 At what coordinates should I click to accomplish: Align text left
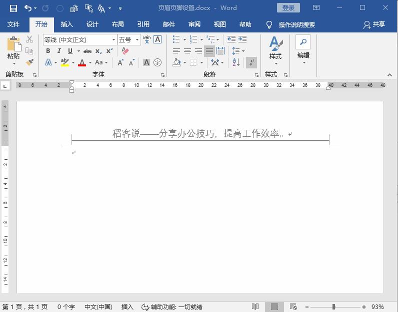pyautogui.click(x=176, y=51)
